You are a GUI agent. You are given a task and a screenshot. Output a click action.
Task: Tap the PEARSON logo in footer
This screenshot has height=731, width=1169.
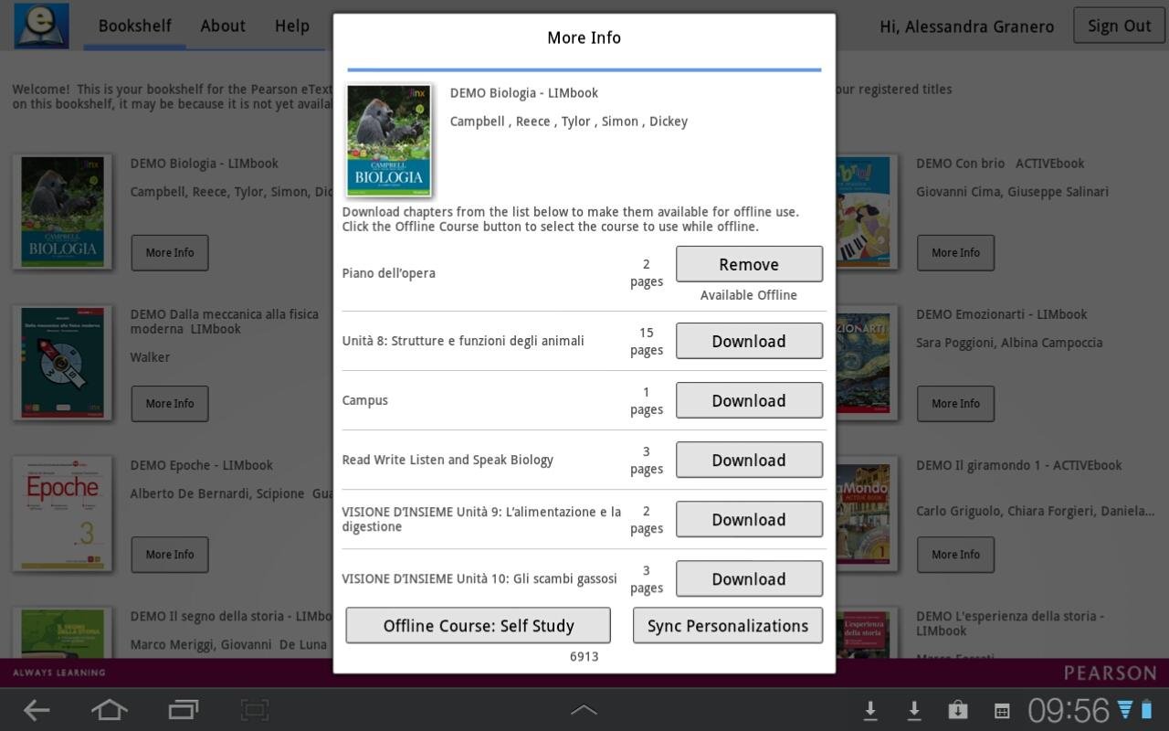click(x=1110, y=673)
